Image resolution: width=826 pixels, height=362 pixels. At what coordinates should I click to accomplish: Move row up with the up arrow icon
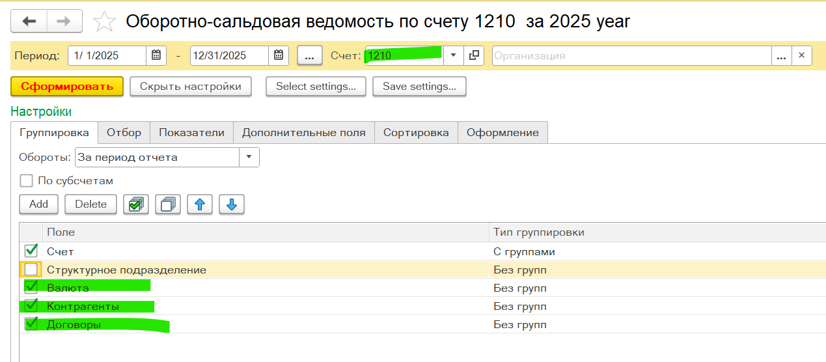click(x=200, y=204)
